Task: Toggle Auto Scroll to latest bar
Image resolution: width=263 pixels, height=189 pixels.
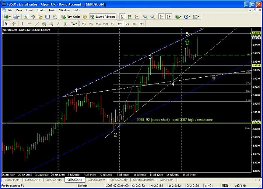Action: [x=162, y=16]
